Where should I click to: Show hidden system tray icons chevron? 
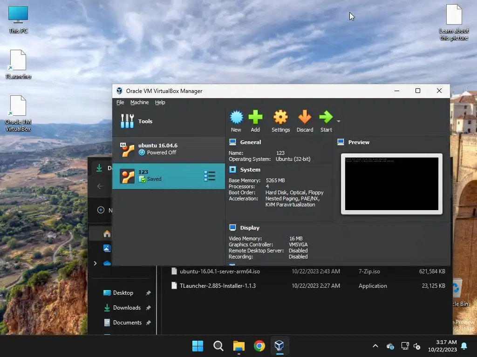point(375,346)
